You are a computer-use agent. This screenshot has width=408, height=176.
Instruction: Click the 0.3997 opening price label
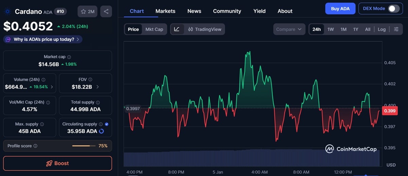pos(132,109)
